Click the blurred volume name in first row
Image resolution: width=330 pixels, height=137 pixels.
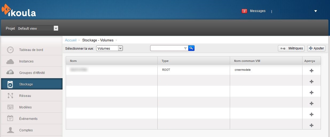(x=79, y=70)
